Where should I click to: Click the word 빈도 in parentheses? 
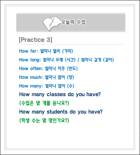click(x=72, y=68)
